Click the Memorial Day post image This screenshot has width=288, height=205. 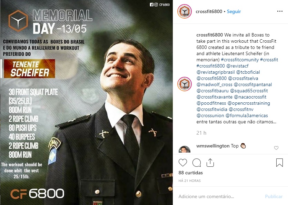tap(86, 102)
